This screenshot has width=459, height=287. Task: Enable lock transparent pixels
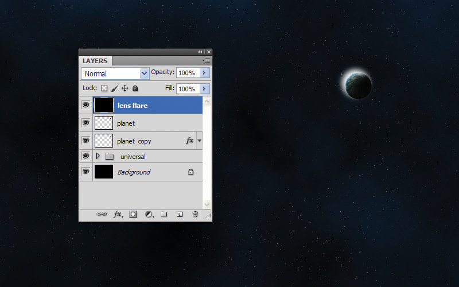pos(104,88)
